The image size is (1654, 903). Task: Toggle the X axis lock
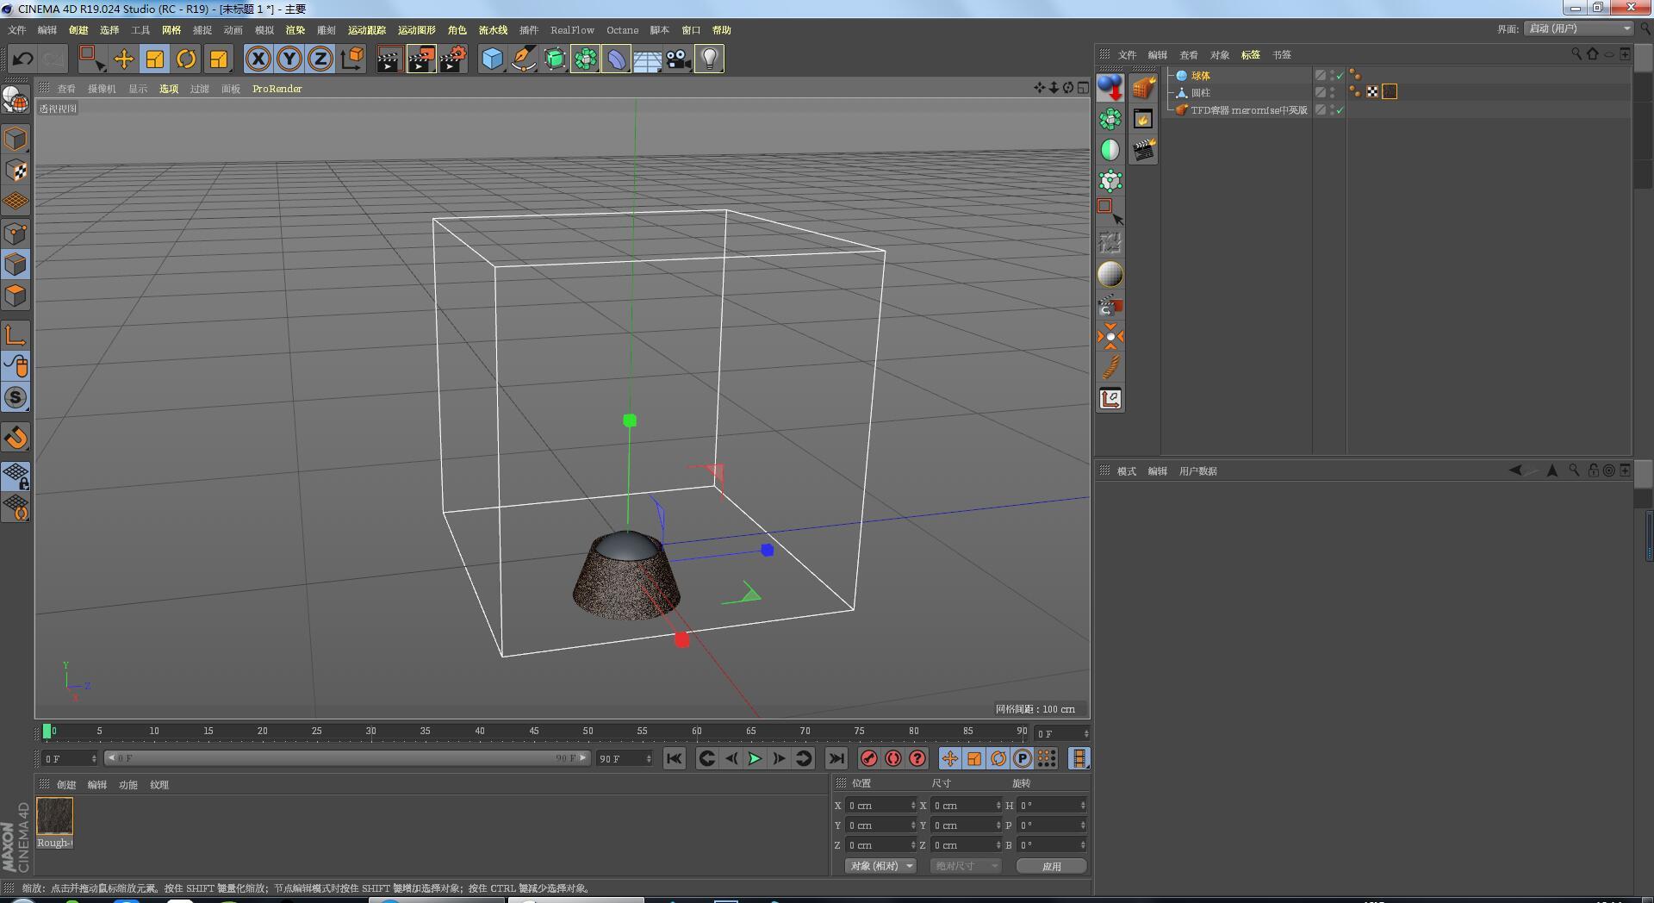click(x=258, y=59)
